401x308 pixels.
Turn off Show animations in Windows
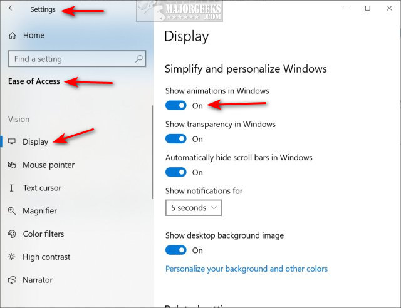click(176, 105)
